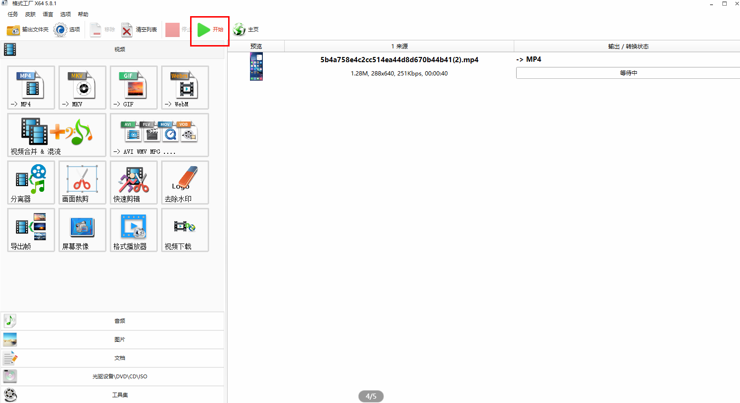Open the screen recorder tool

coord(82,230)
